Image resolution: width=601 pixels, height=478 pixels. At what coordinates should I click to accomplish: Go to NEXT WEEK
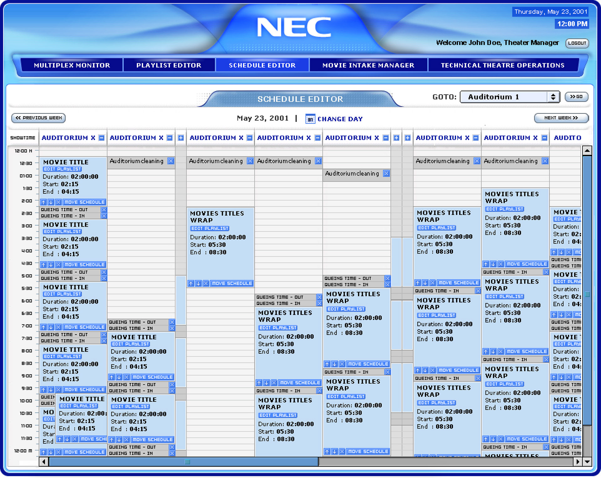(561, 118)
